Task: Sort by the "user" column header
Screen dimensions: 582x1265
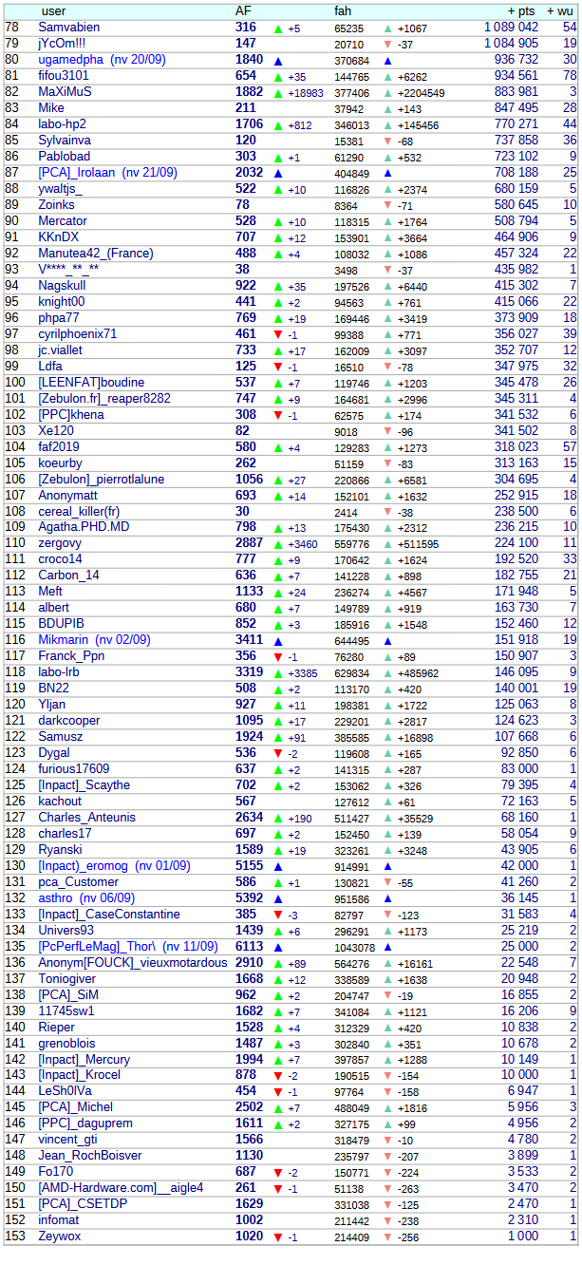Action: pyautogui.click(x=54, y=11)
